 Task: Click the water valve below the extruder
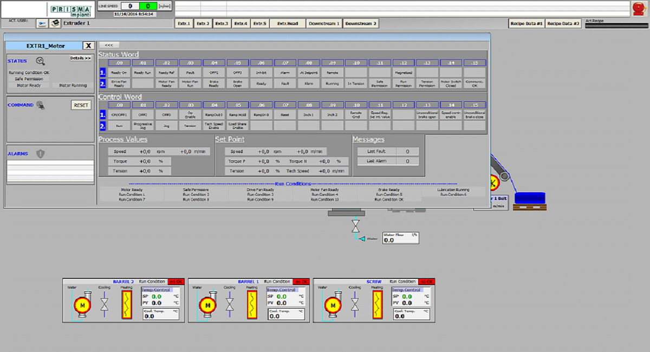[x=355, y=226]
